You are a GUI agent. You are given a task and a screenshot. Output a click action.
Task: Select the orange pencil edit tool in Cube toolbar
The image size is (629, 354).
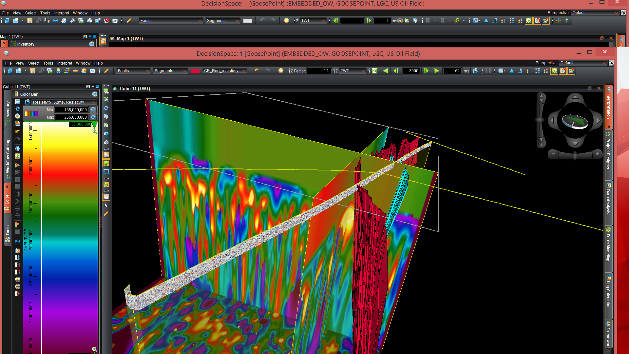[x=106, y=71]
